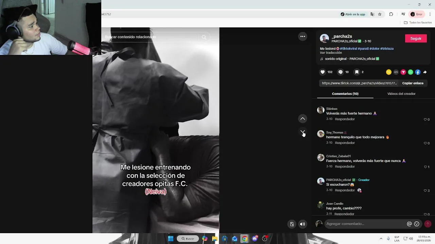Open the #tristeza hashtag

point(387,49)
